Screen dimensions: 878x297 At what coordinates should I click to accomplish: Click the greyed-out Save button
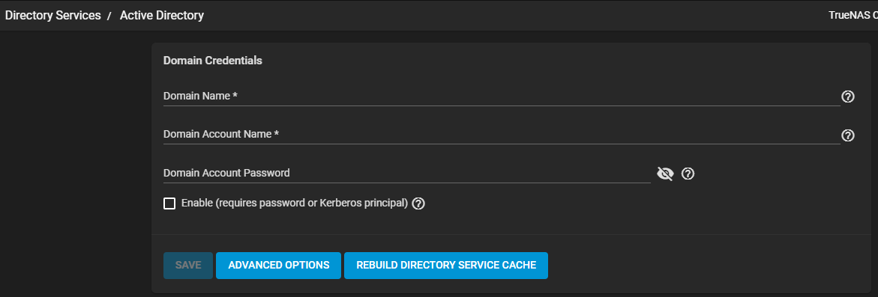188,265
